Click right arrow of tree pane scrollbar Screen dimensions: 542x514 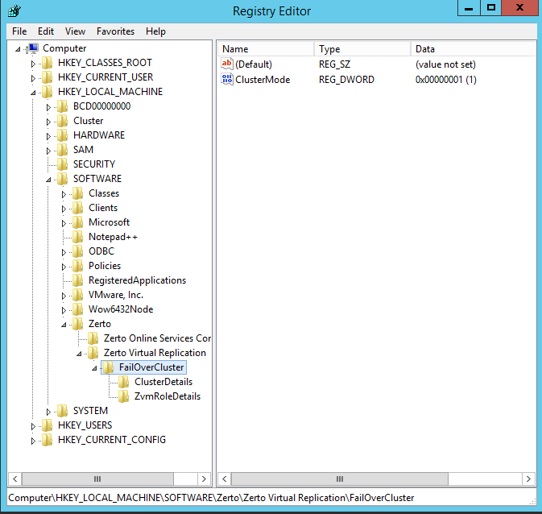click(x=204, y=479)
